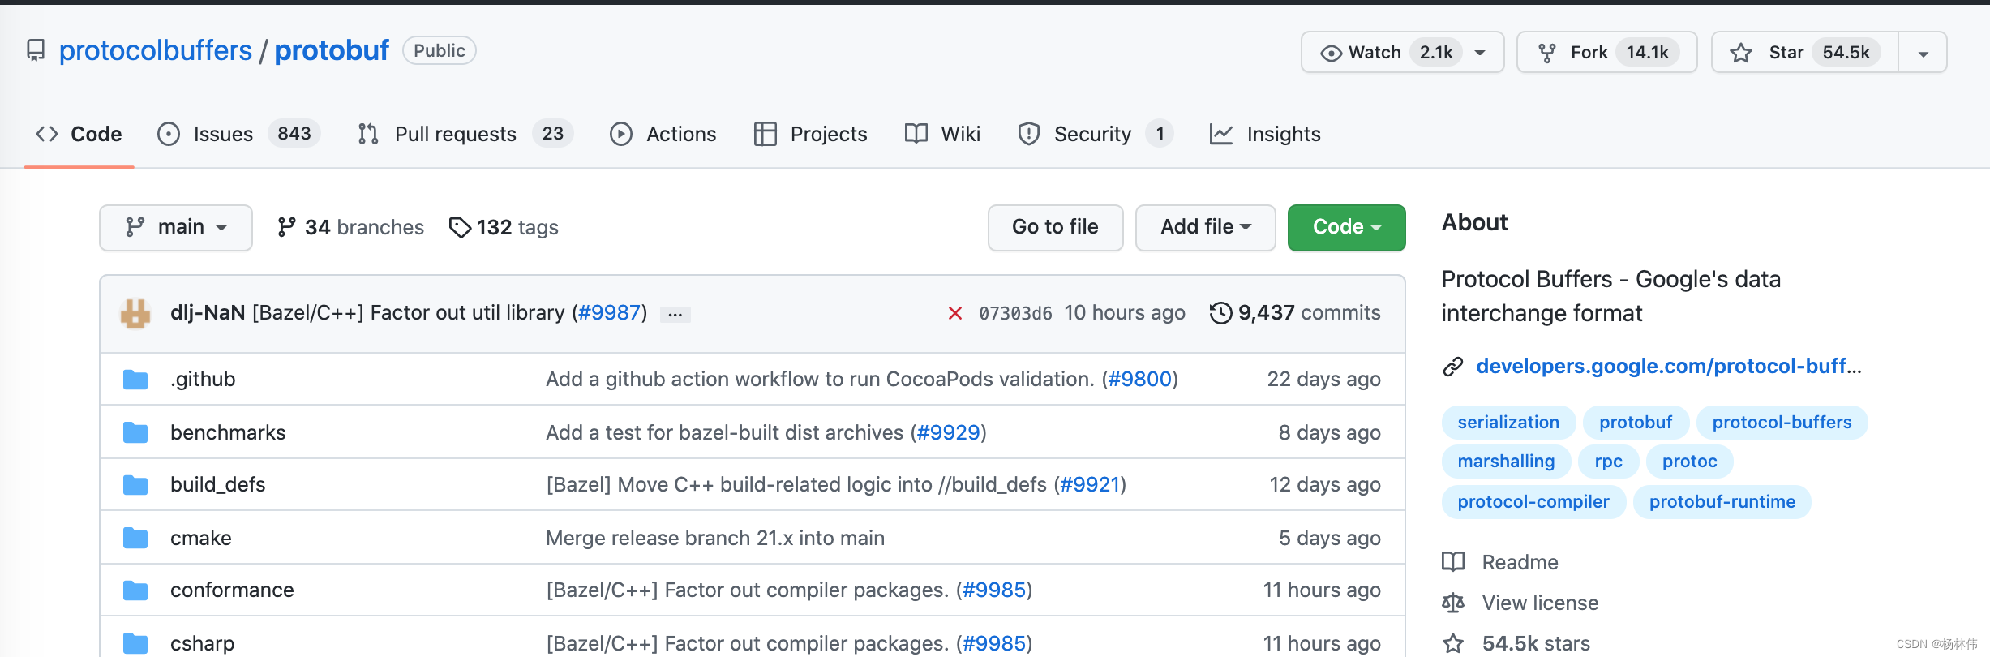Click the link icon beside developers.google.com
This screenshot has height=657, width=1990.
(1452, 367)
